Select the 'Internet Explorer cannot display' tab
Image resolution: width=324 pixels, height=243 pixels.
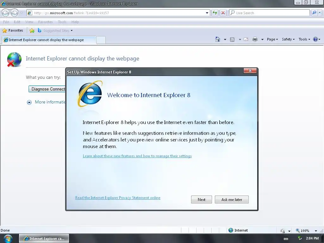[49, 40]
